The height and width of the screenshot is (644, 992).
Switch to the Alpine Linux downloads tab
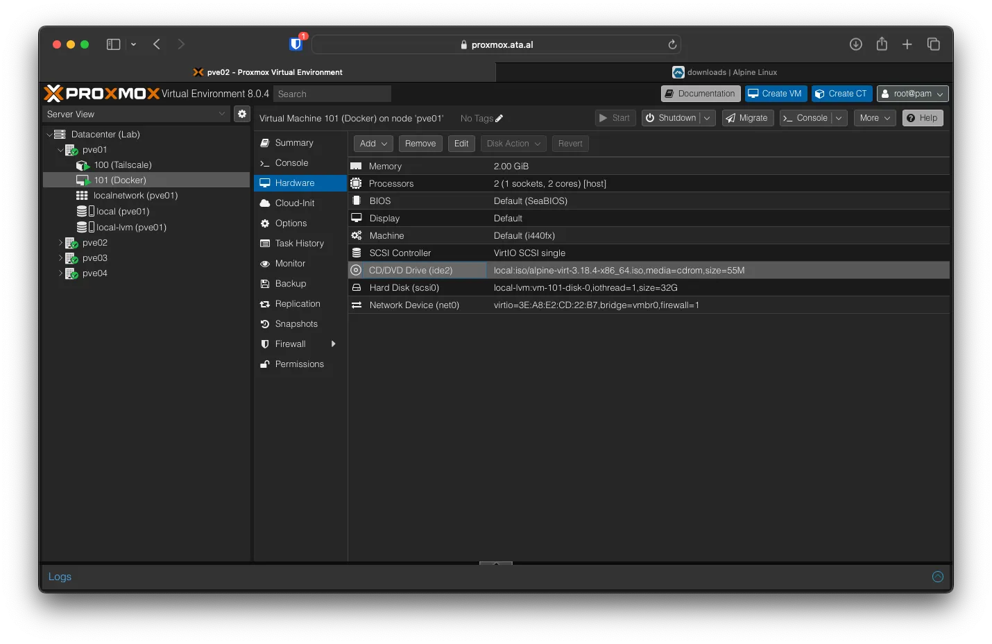click(724, 72)
